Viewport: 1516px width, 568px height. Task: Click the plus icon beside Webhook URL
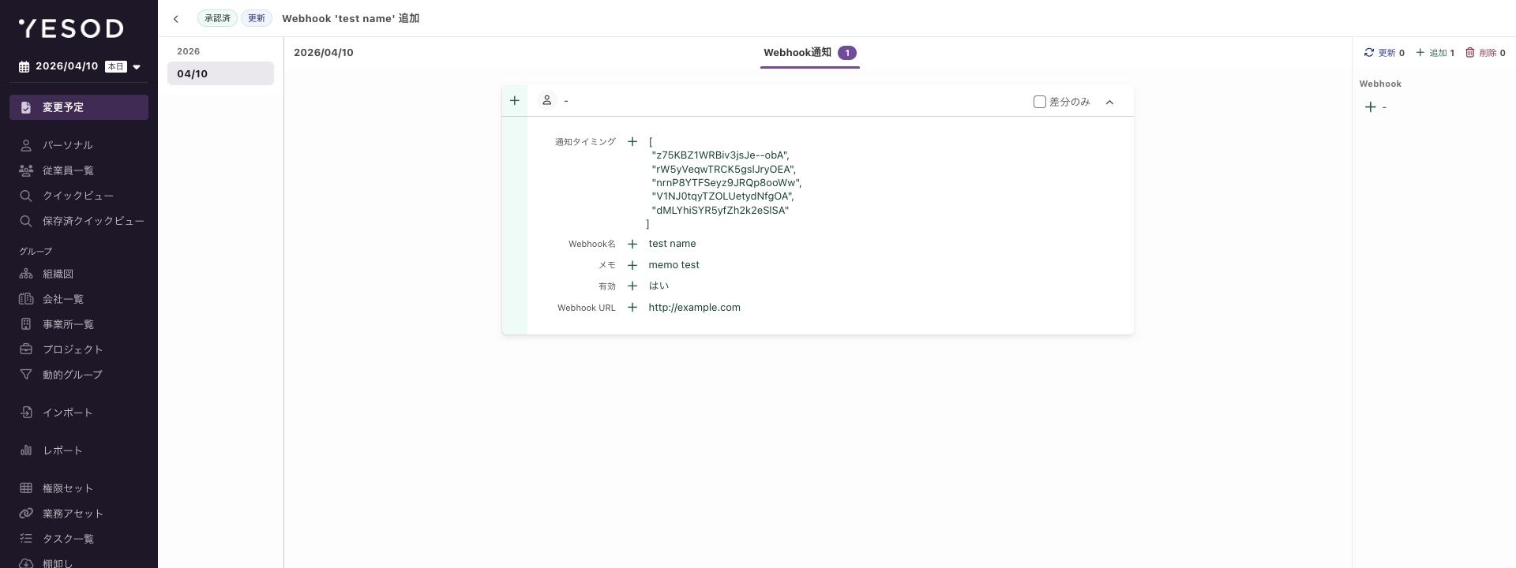[x=632, y=308]
